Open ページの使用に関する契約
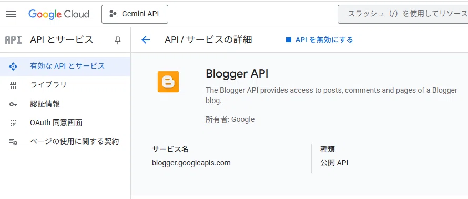Screen dimensions: 468x199 (65, 141)
